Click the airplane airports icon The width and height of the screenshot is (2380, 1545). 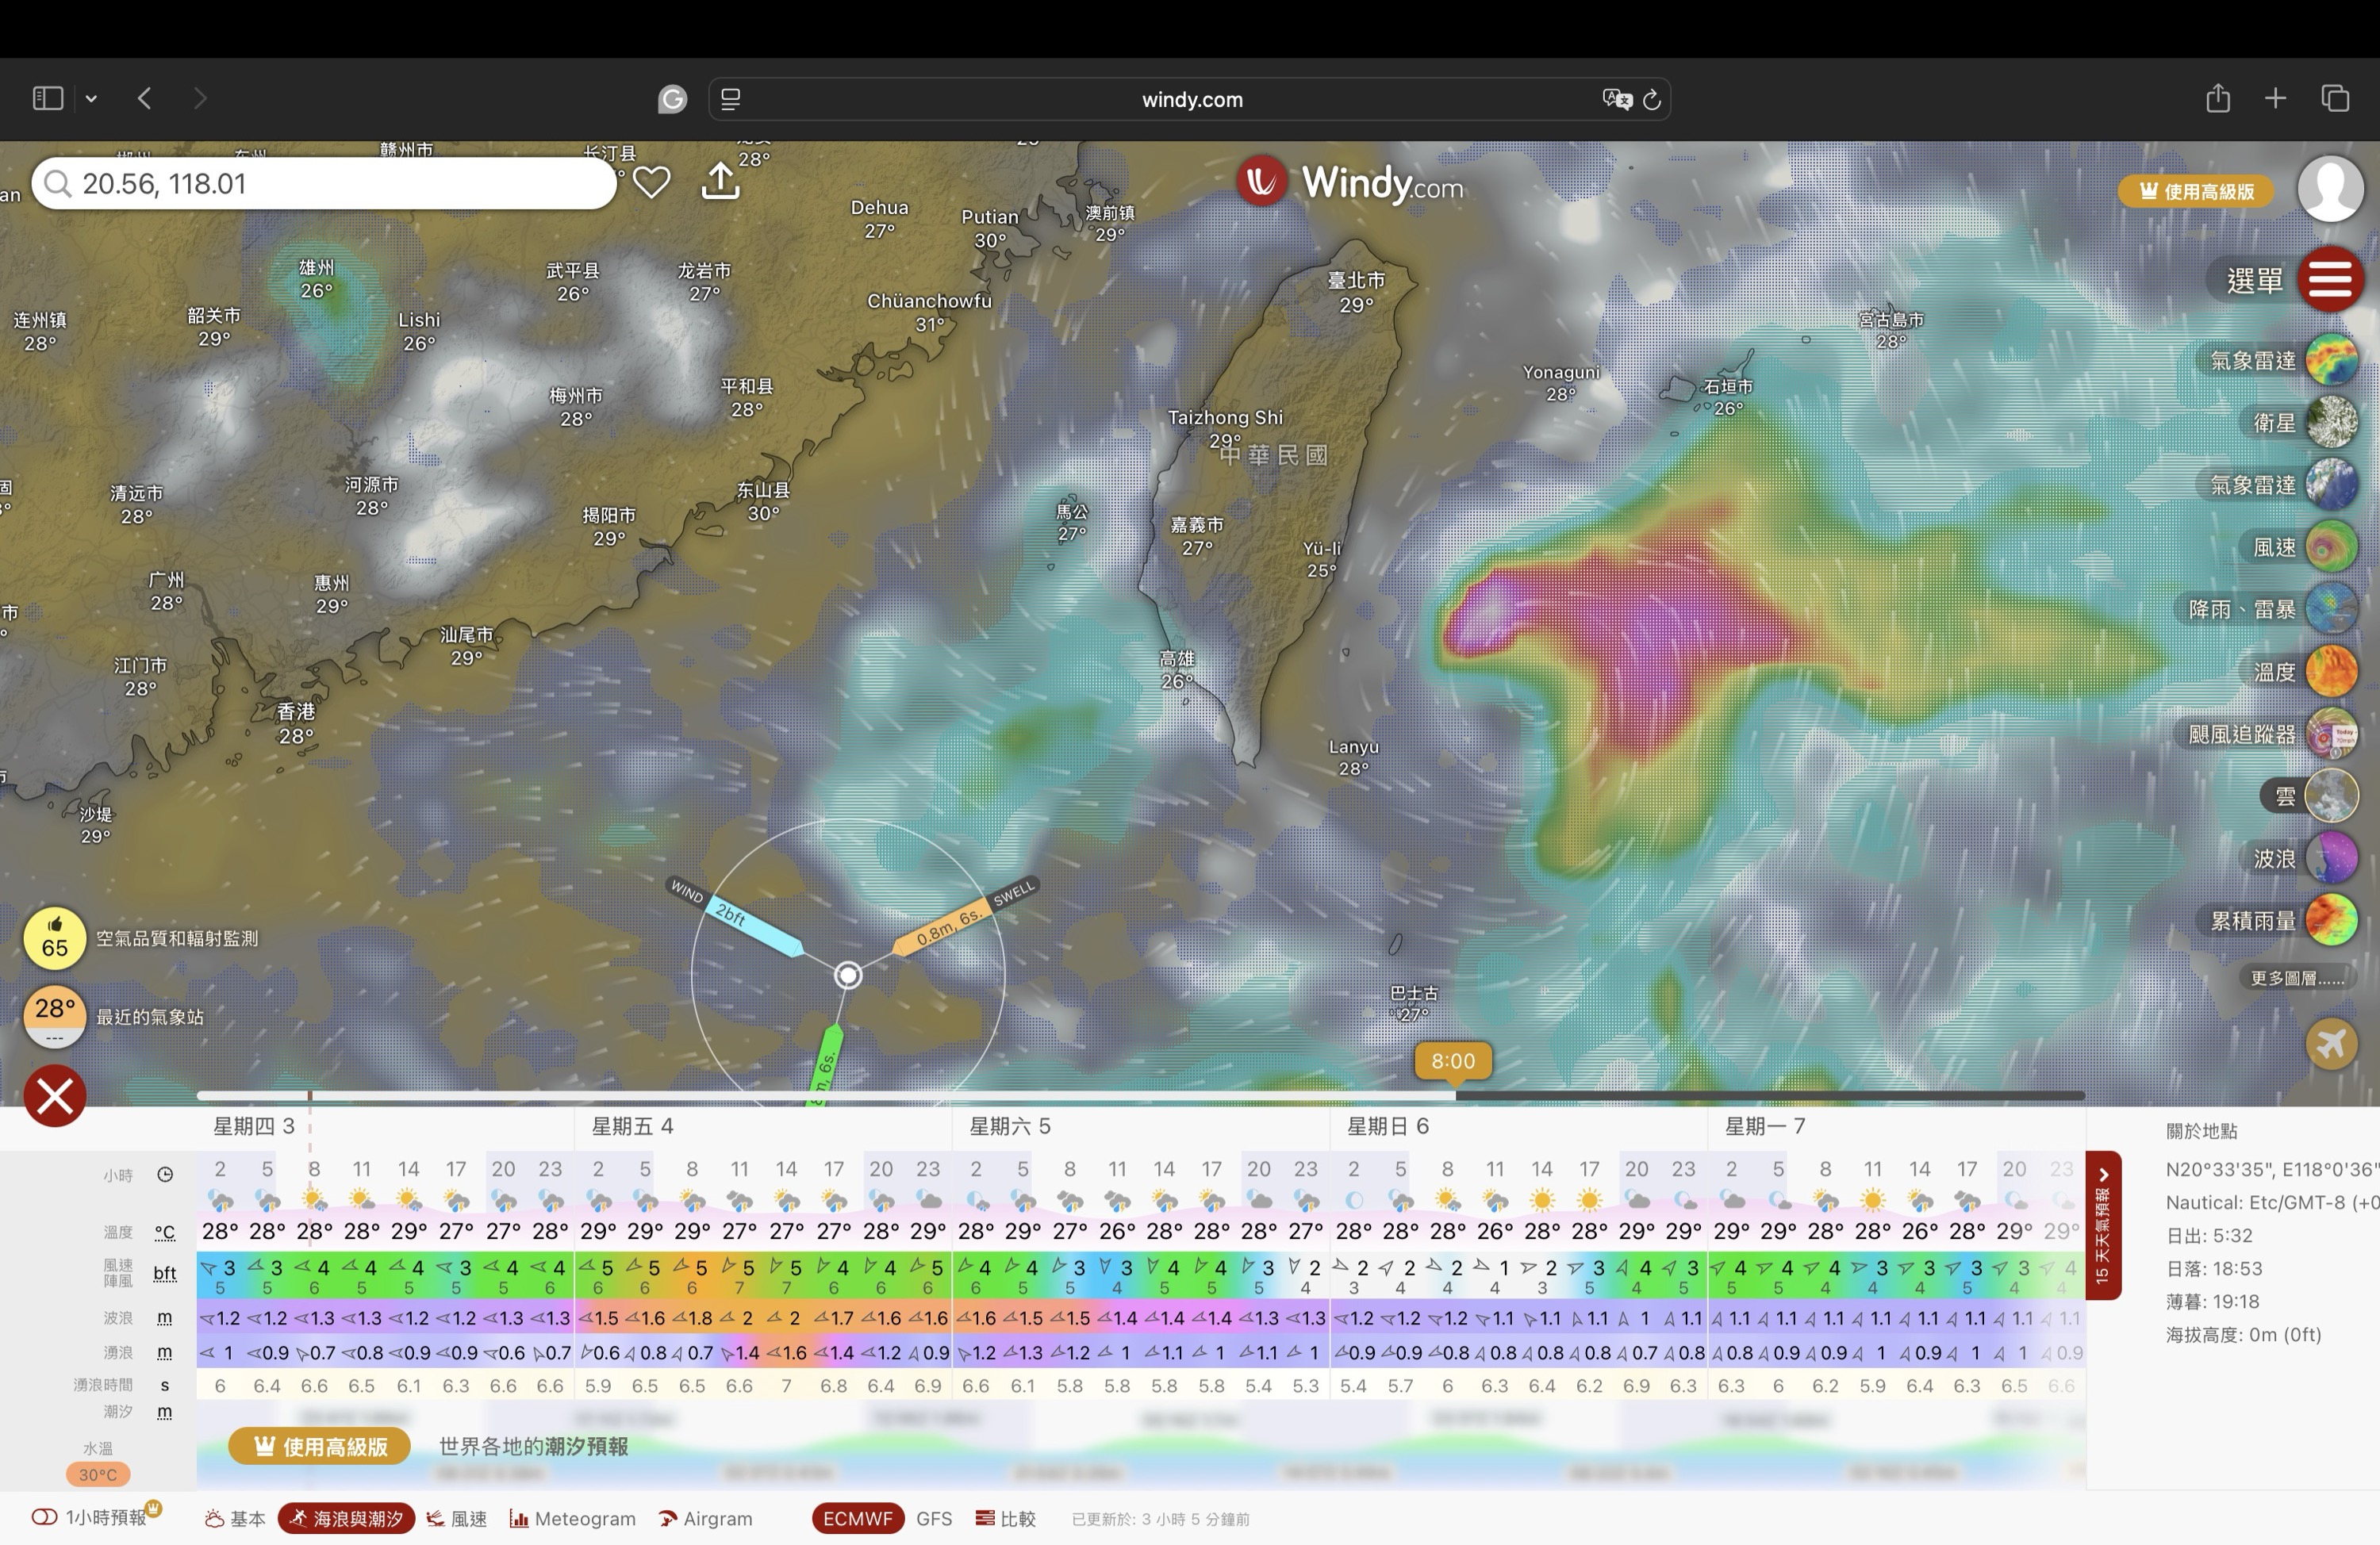2331,1043
